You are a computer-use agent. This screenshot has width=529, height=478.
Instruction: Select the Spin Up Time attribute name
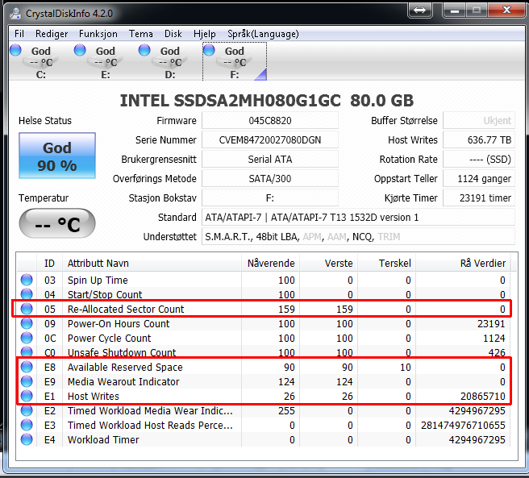point(98,281)
